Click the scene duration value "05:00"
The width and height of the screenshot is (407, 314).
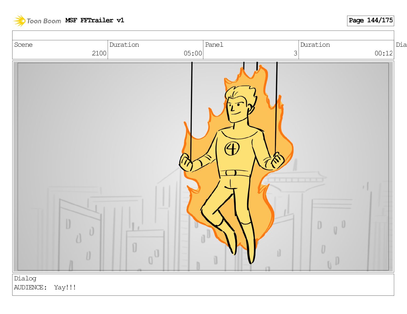coord(193,53)
